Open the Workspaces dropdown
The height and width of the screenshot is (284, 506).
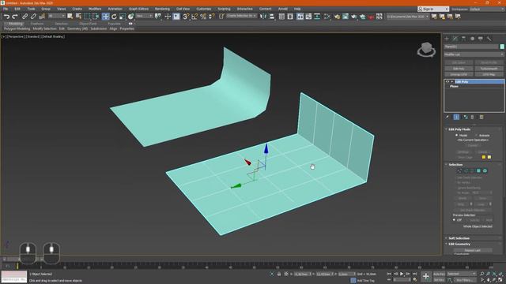coord(487,9)
